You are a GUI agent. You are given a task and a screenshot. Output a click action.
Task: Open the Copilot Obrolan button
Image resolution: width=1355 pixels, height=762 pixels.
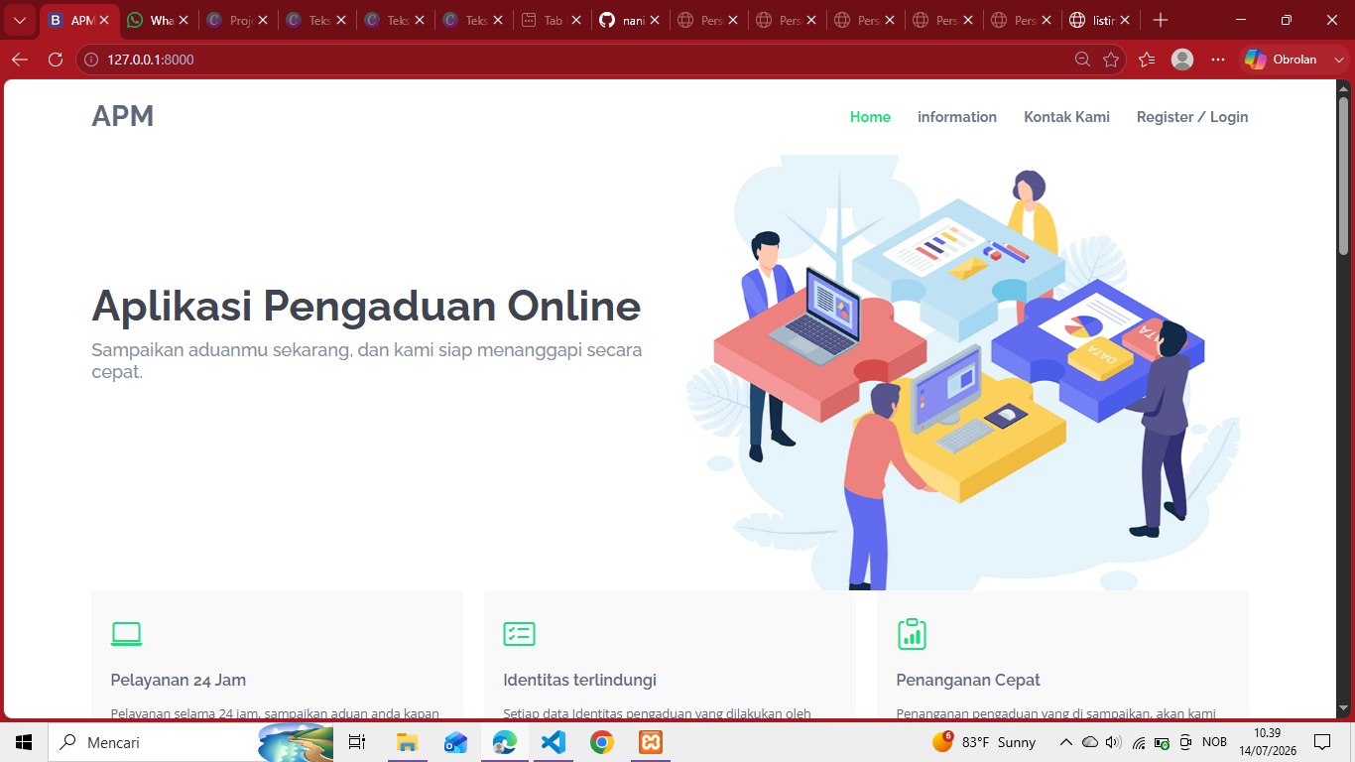1282,60
